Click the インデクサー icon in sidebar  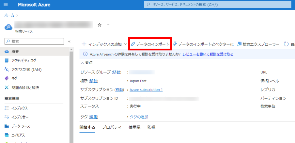pyautogui.click(x=7, y=117)
